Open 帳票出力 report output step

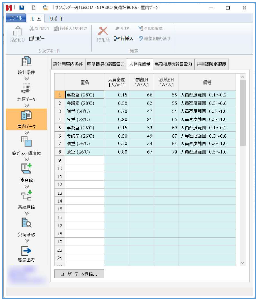pos(26,254)
